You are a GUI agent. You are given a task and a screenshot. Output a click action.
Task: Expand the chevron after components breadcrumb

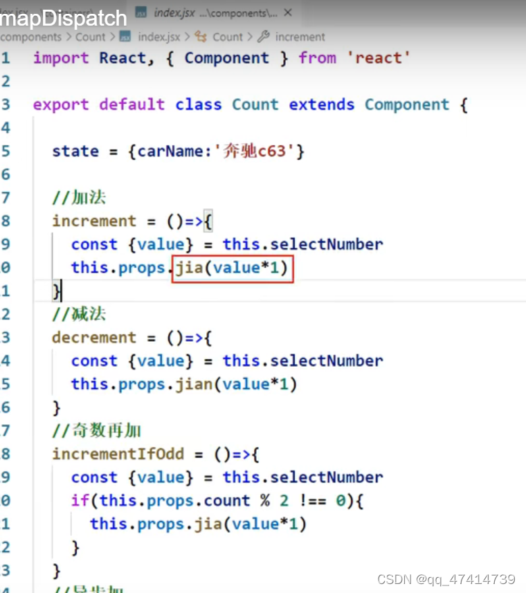coord(69,37)
